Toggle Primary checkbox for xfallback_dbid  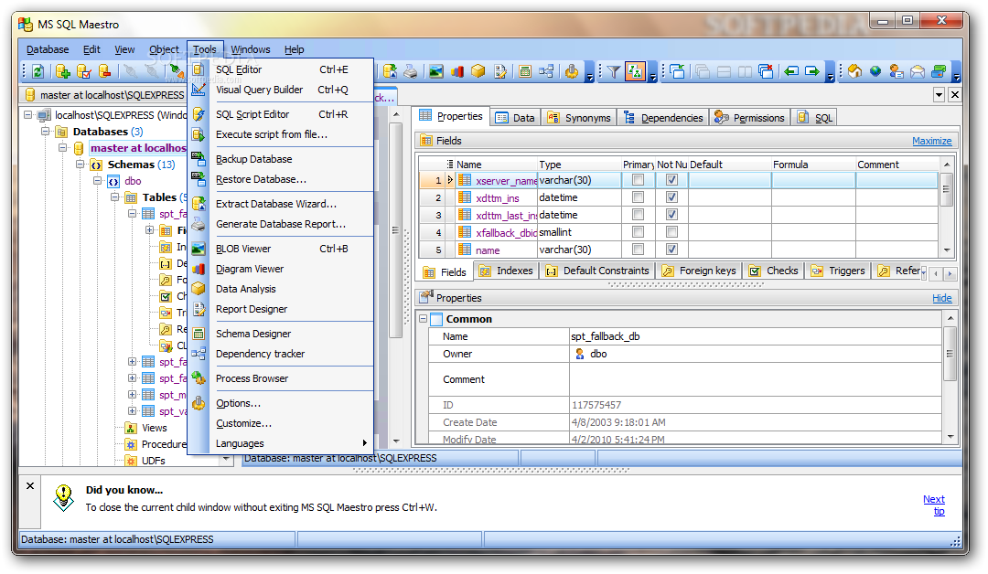[x=638, y=232]
